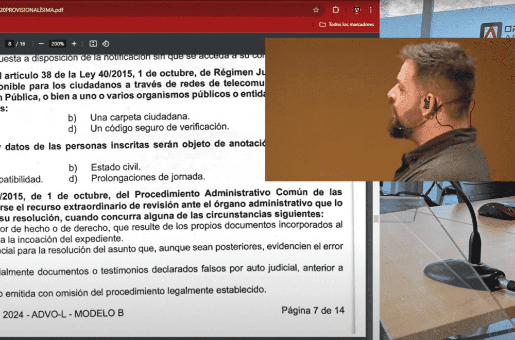Click the address bar showing PROVISIONALÍSIMA.pdf

click(x=154, y=10)
